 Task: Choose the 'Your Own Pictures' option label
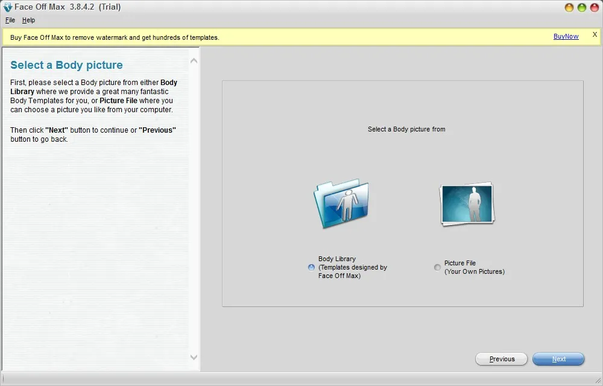tap(475, 271)
